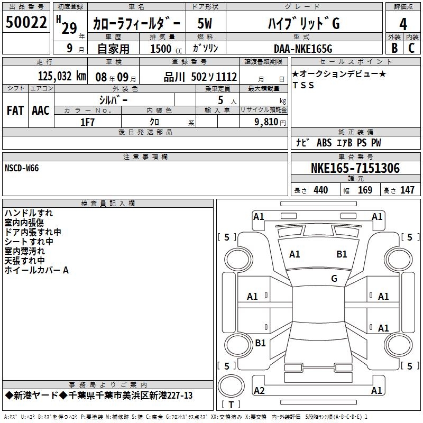Image resolution: width=423 pixels, height=423 pixels.
Task: Select the B1 mark on the hood
Action: (x=342, y=254)
